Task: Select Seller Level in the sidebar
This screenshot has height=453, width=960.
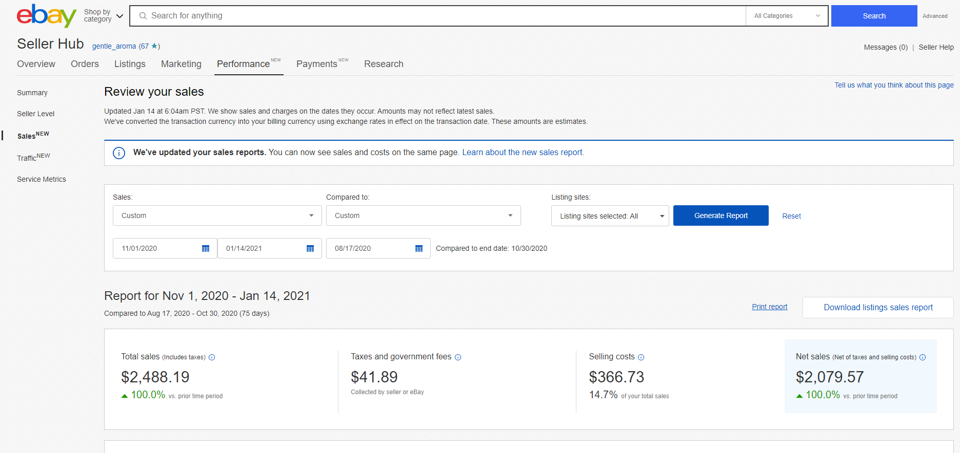Action: pos(35,114)
